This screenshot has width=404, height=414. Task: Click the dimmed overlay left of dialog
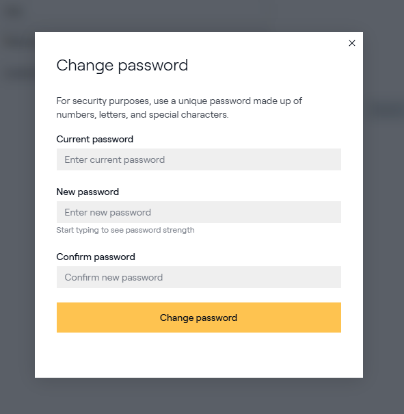click(x=17, y=206)
